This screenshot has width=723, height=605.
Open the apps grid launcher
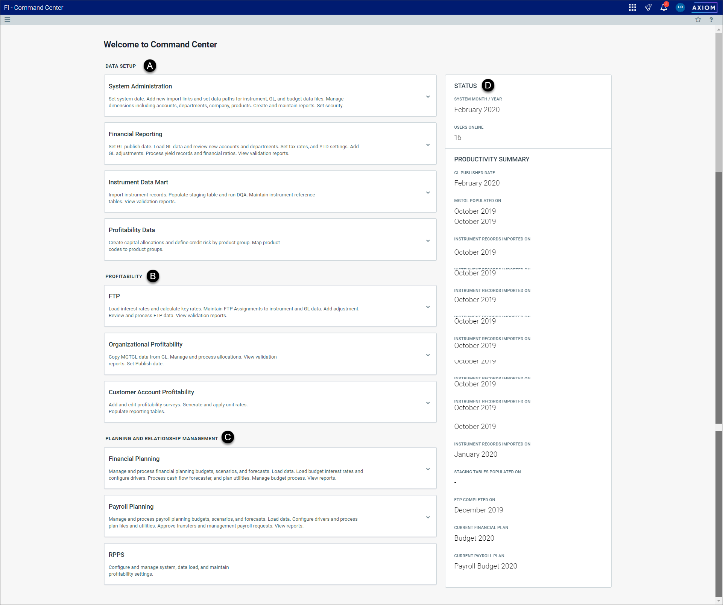click(632, 8)
